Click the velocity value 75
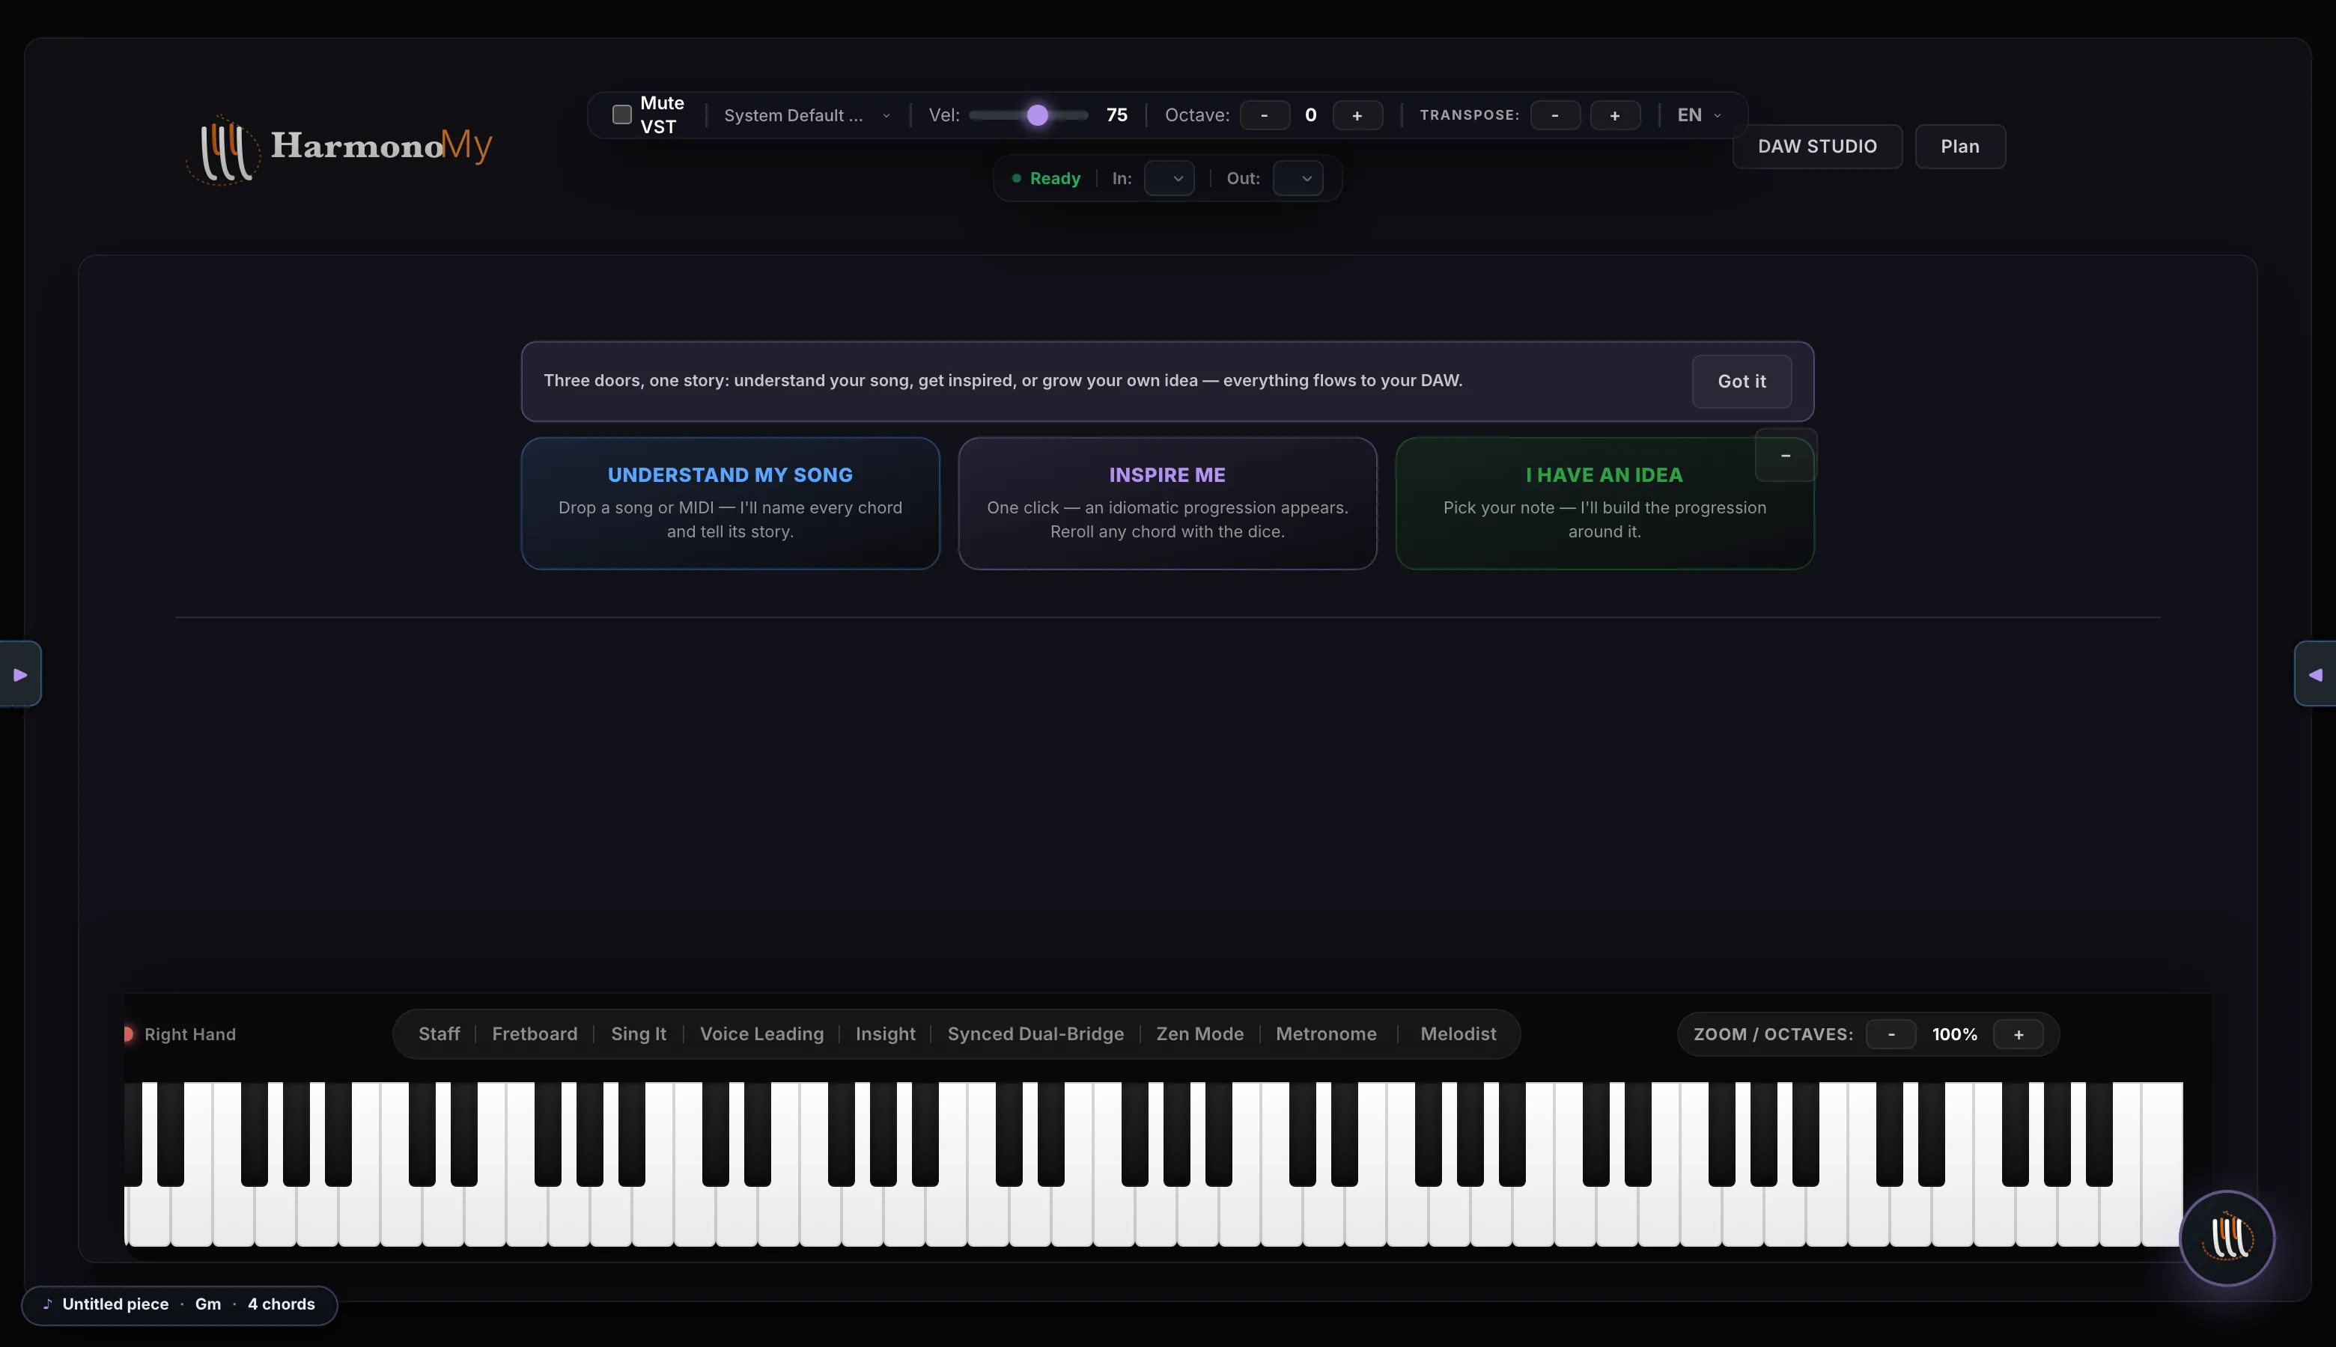 pos(1117,116)
